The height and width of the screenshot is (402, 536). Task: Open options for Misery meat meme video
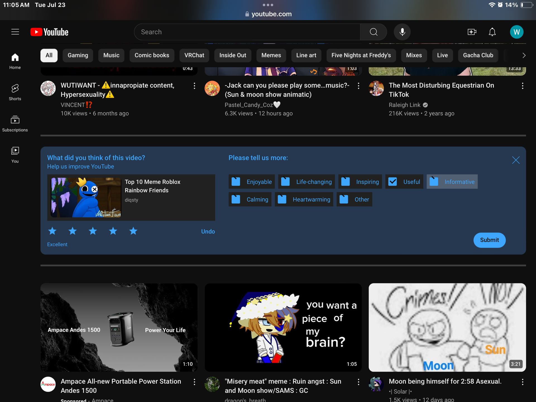358,382
